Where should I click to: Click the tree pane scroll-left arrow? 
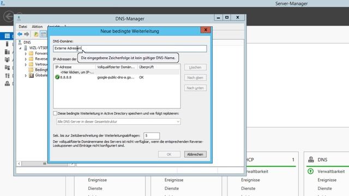(x=19, y=163)
